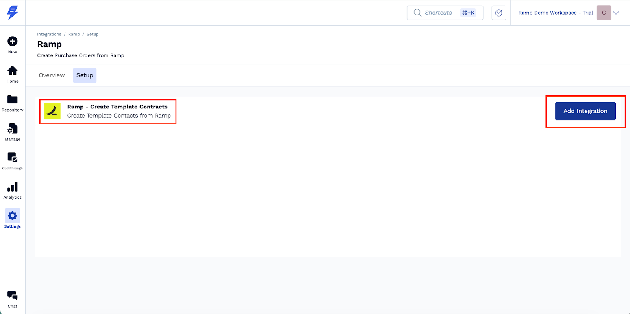Expand the workspace account dropdown chevron
Image resolution: width=630 pixels, height=314 pixels.
point(616,13)
